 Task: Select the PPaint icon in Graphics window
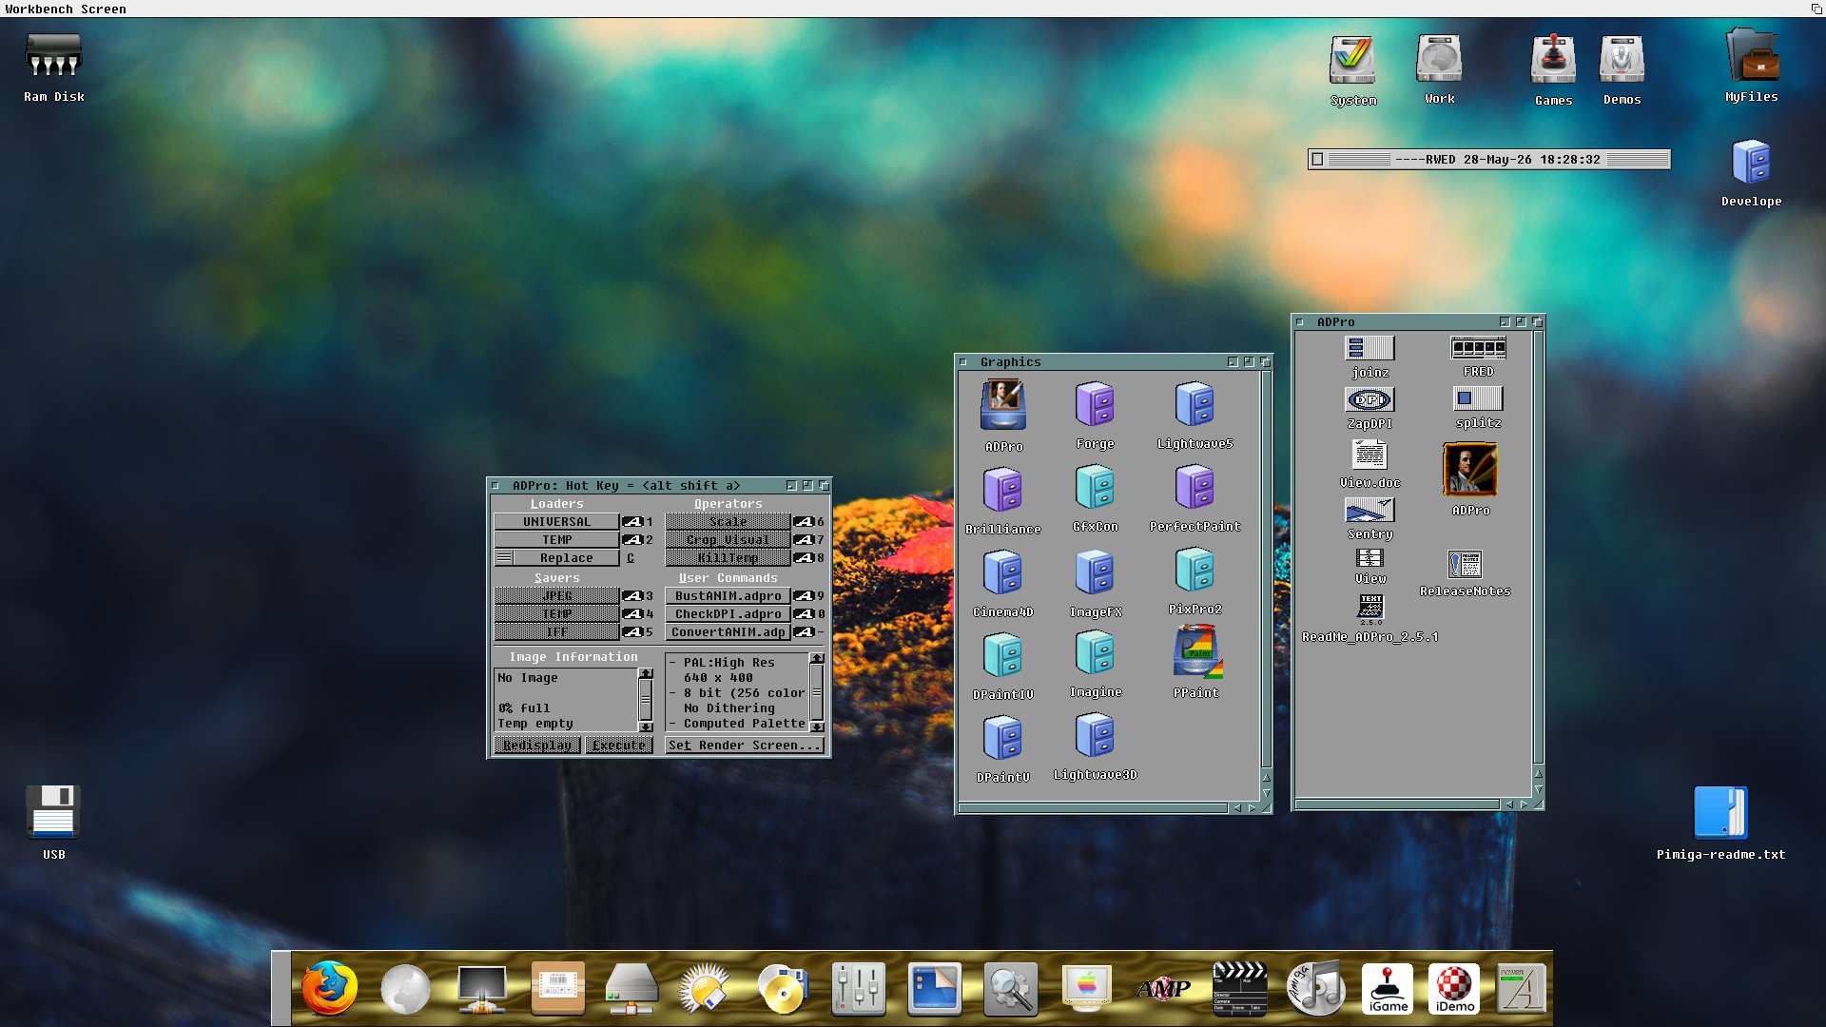pos(1196,652)
